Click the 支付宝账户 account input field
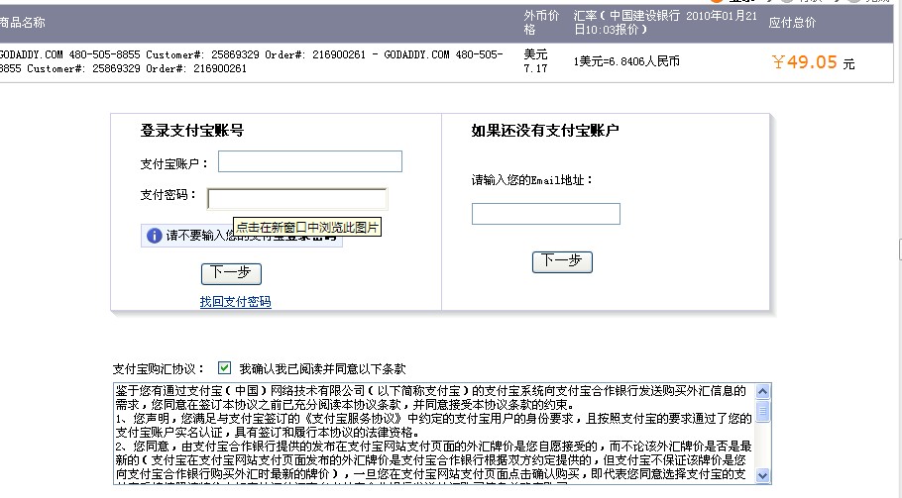Viewport: 902px width, 498px height. [x=310, y=161]
